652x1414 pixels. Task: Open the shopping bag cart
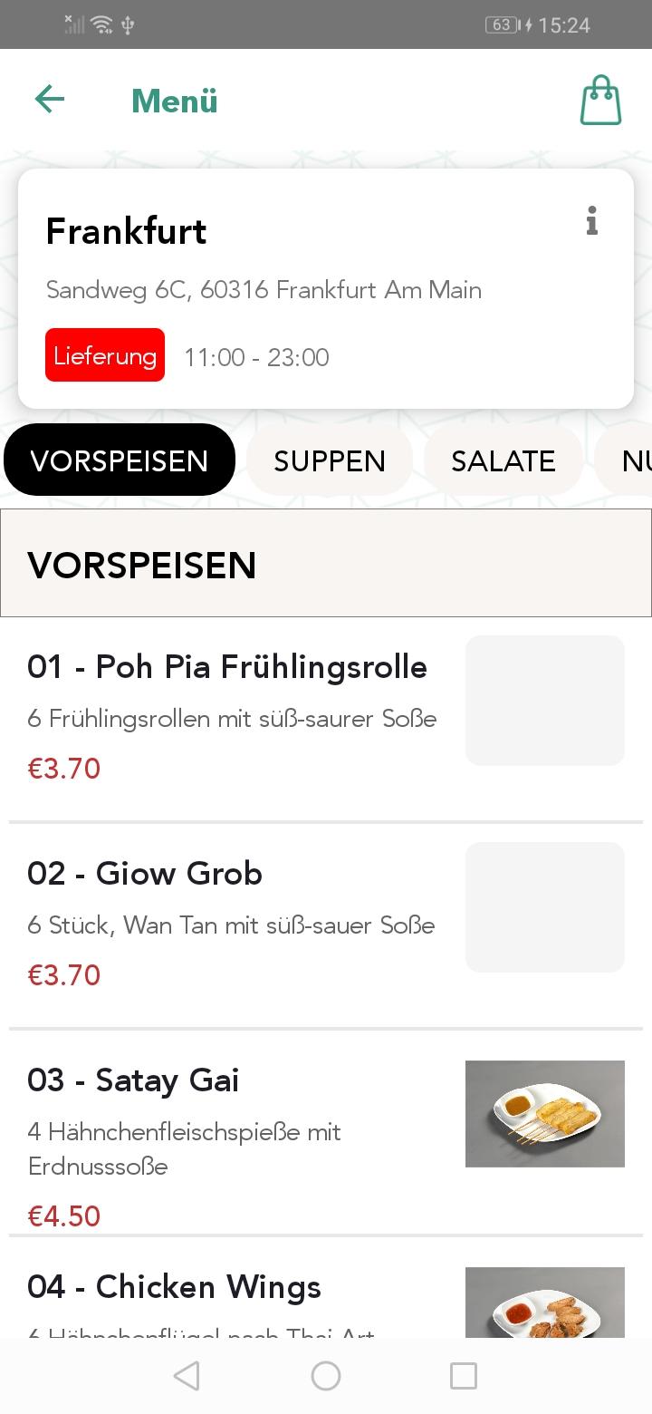[600, 100]
